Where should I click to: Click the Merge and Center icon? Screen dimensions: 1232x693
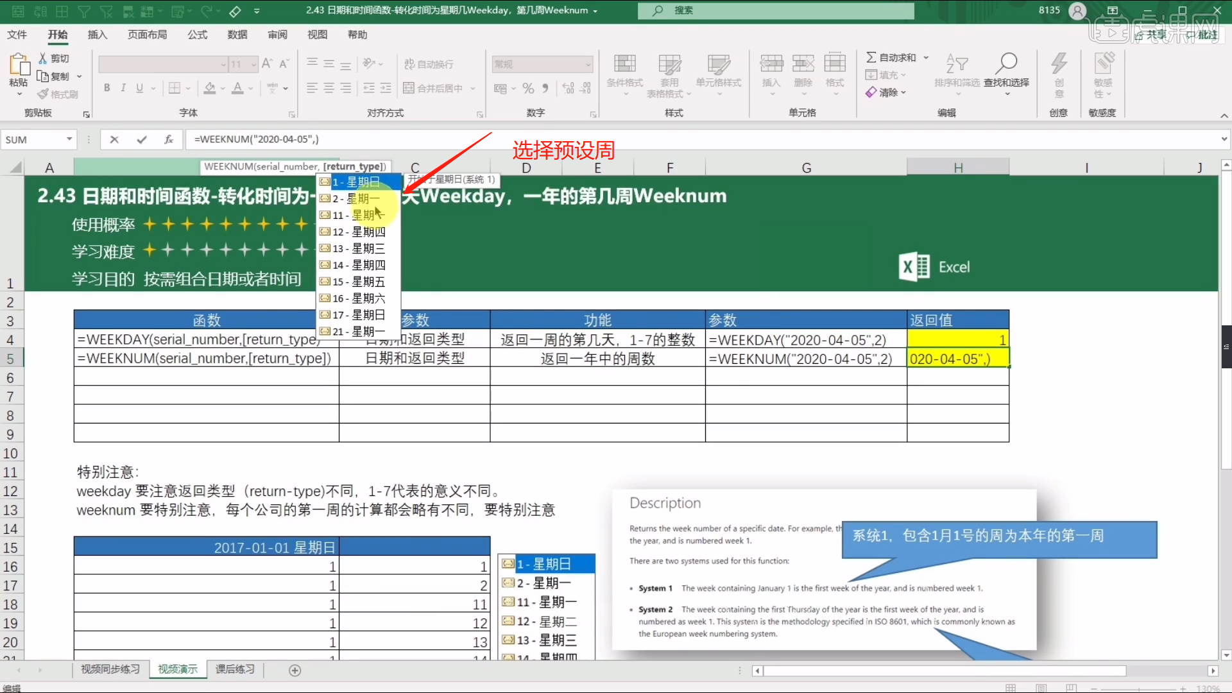409,88
